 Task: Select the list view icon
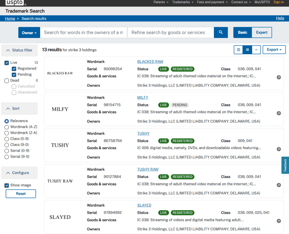247,50
